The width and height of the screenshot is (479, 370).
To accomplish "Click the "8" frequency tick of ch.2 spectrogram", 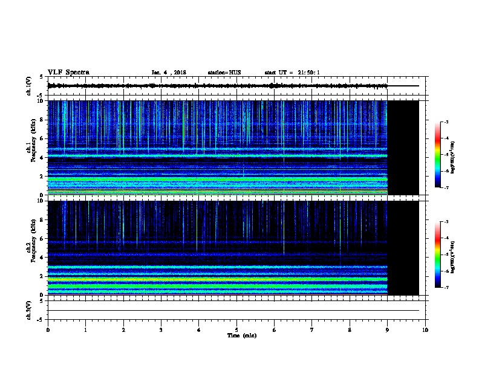I will 42,220.
